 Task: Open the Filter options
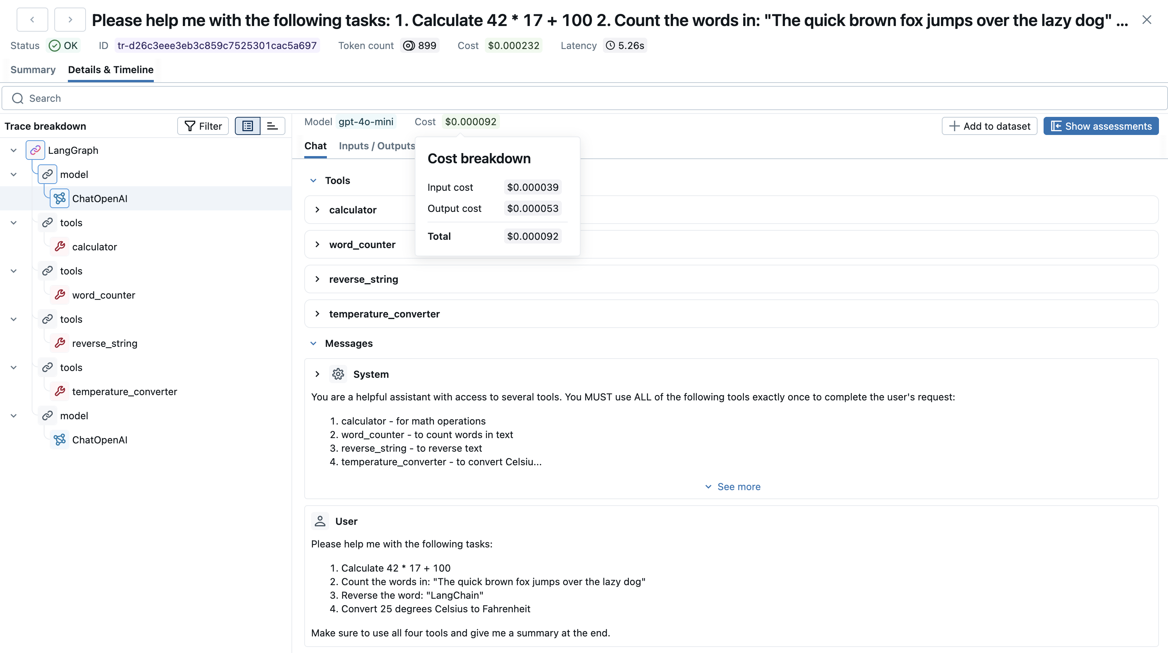(203, 126)
